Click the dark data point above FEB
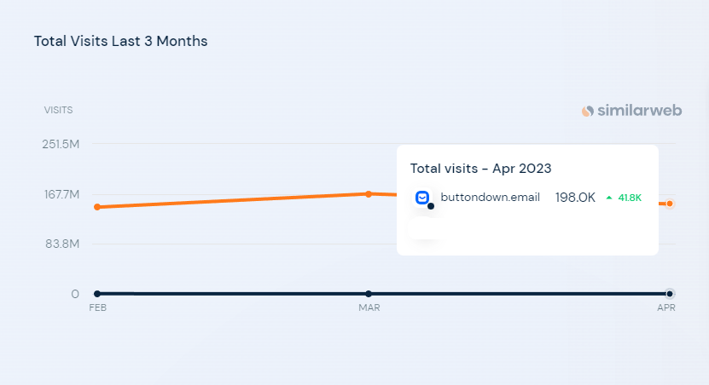Image resolution: width=709 pixels, height=385 pixels. [97, 294]
